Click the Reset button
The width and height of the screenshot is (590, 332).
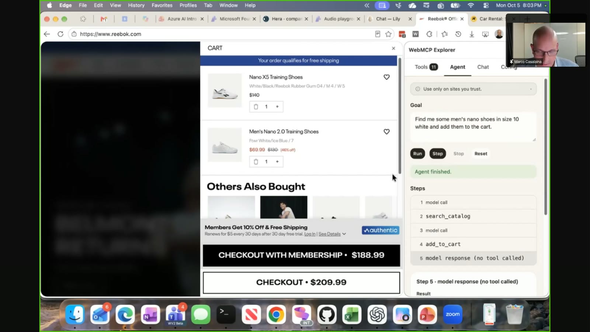[480, 153]
